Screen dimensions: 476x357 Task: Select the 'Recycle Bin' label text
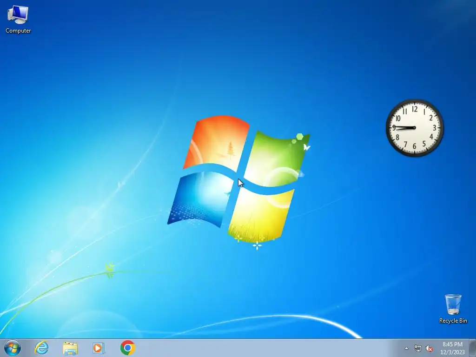[453, 321]
